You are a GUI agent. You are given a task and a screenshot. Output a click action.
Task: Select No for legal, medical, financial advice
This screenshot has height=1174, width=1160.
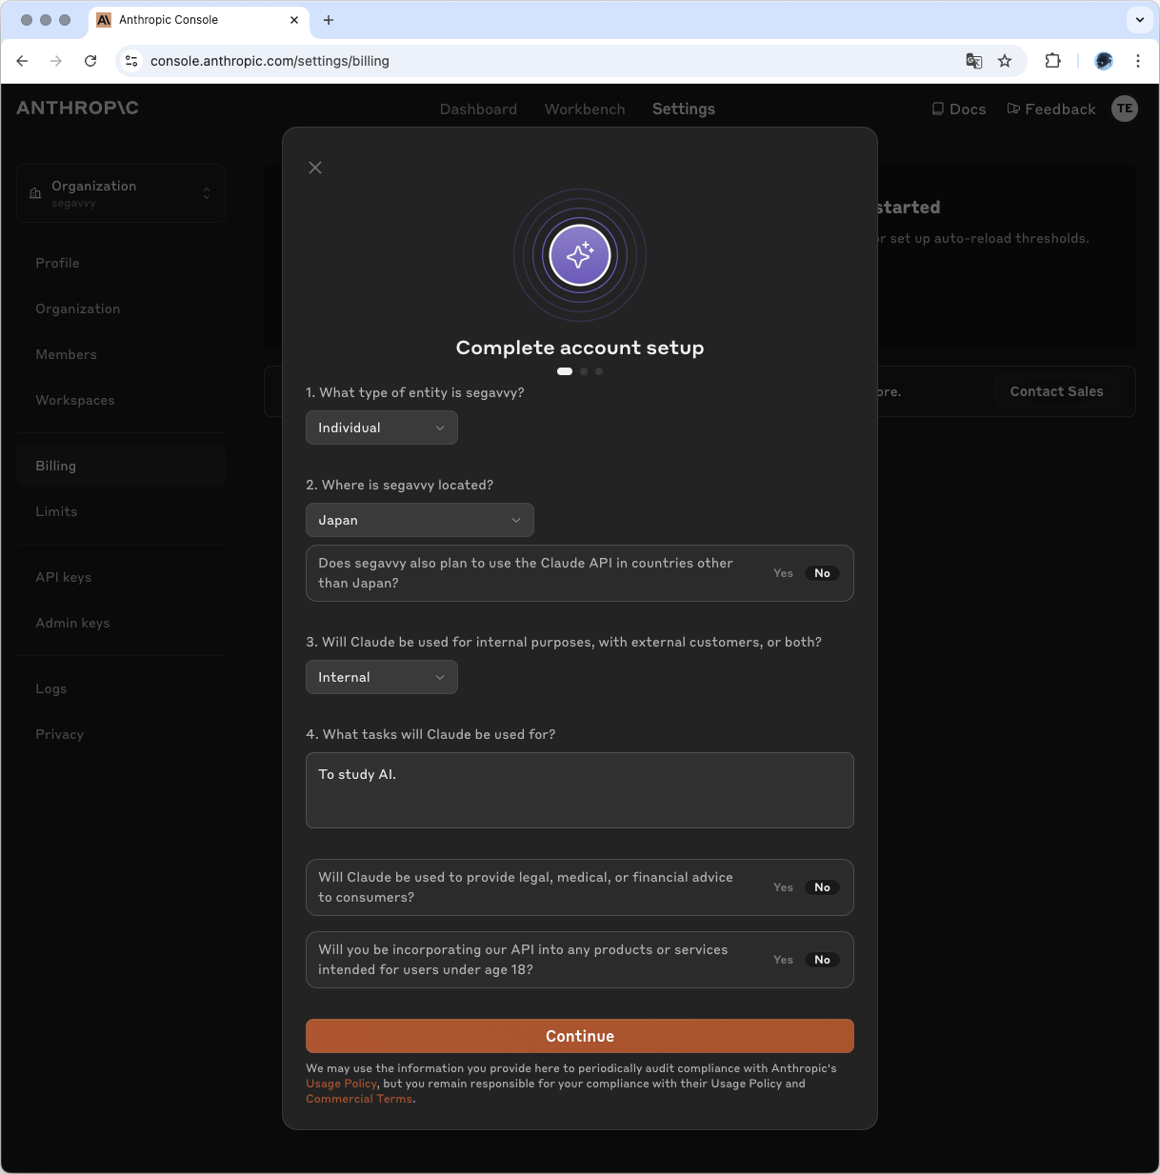(822, 887)
